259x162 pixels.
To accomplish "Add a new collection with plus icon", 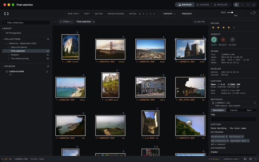I will (x=48, y=39).
